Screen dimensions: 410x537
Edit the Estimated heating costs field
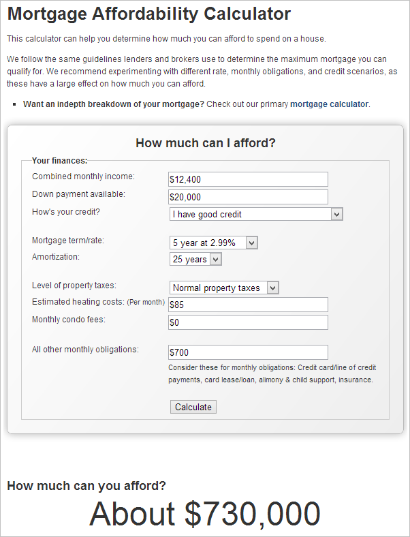pyautogui.click(x=248, y=305)
